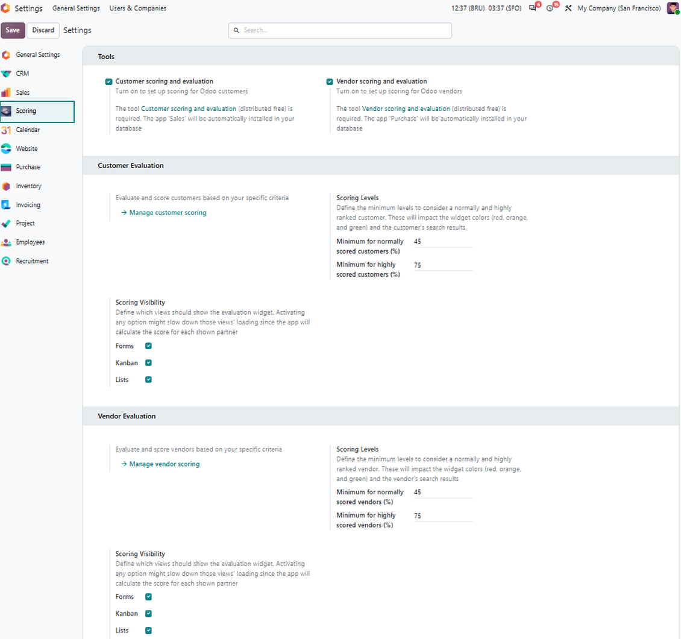The width and height of the screenshot is (681, 639).
Task: Uncheck Vendor scoring and evaluation checkbox
Action: 330,81
